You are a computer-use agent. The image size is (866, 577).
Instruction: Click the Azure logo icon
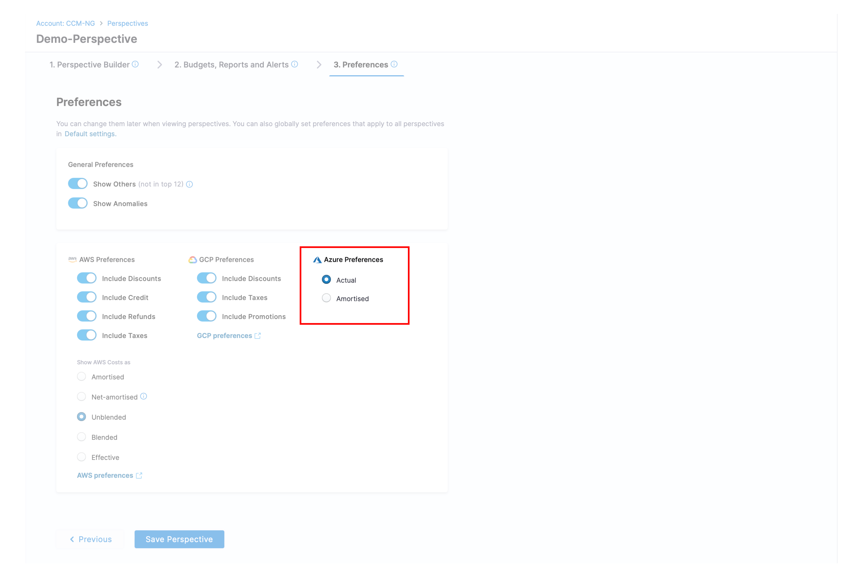coord(317,260)
